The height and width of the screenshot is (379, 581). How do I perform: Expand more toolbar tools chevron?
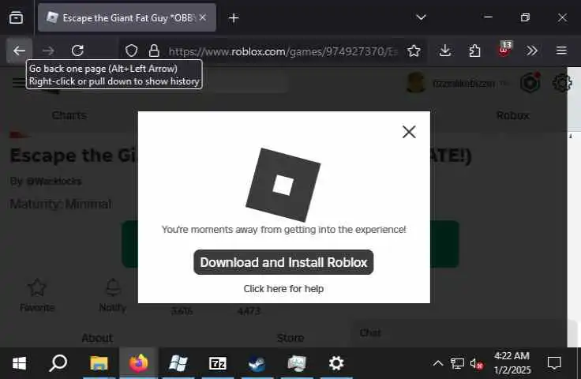[x=532, y=51]
